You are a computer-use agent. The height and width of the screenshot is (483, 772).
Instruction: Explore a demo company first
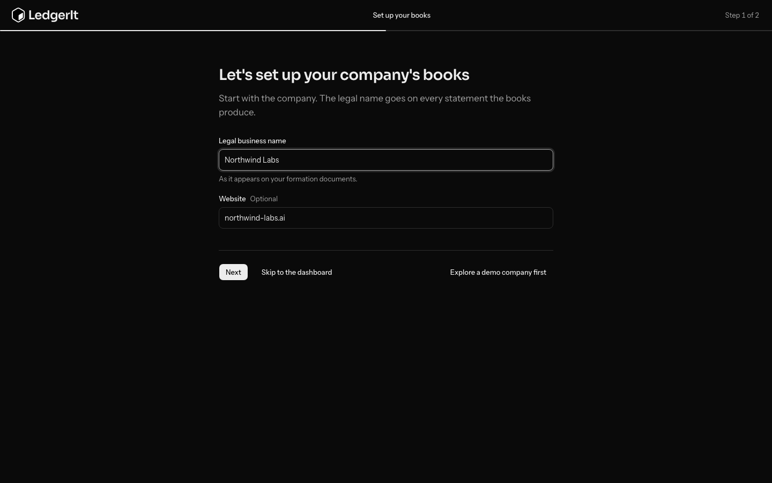[x=498, y=272]
